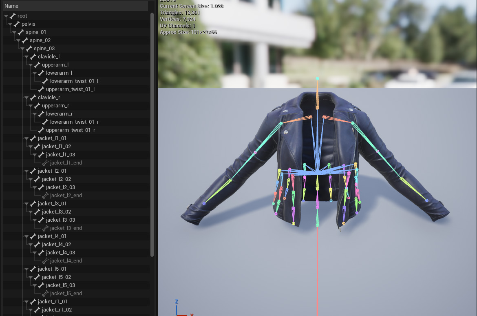Click the bone icon for clavicle_l

click(33, 57)
